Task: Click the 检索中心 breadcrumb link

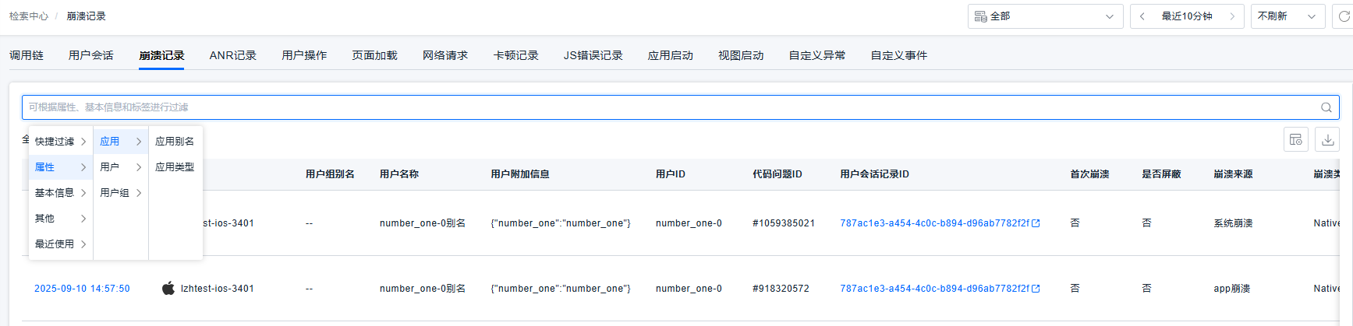Action: [29, 16]
